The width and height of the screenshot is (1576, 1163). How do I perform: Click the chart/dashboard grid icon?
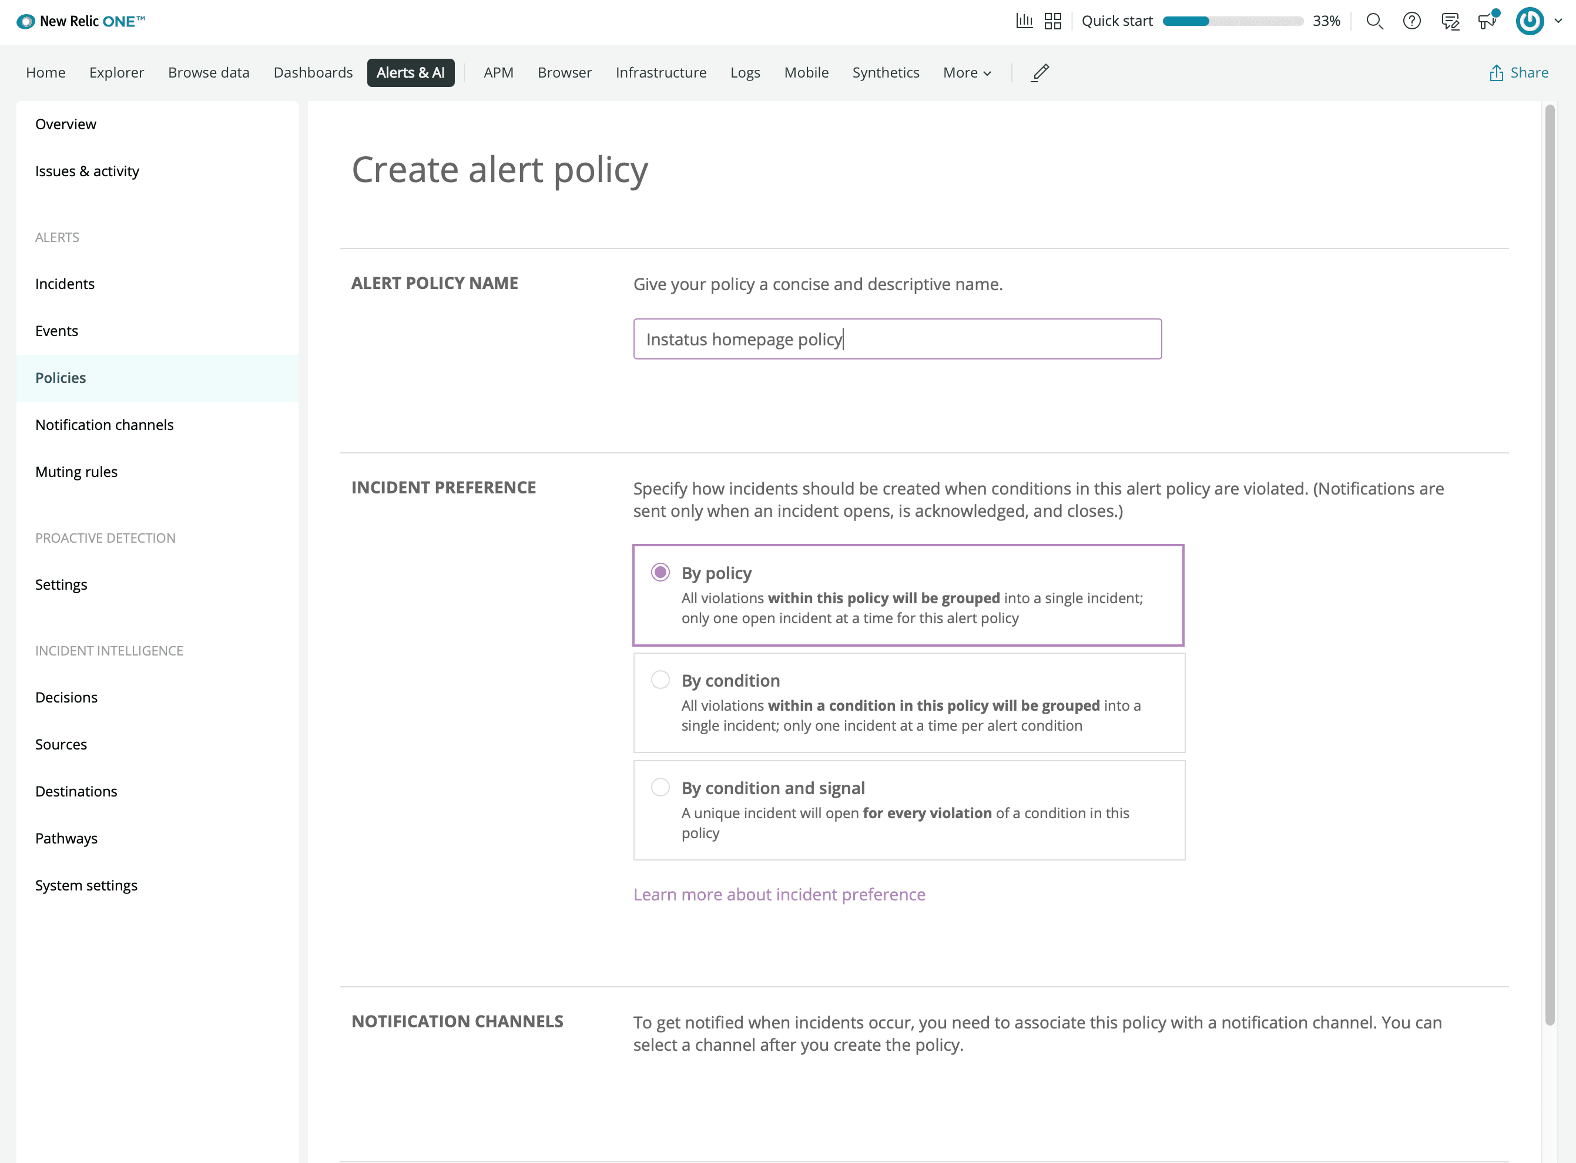pyautogui.click(x=1054, y=21)
